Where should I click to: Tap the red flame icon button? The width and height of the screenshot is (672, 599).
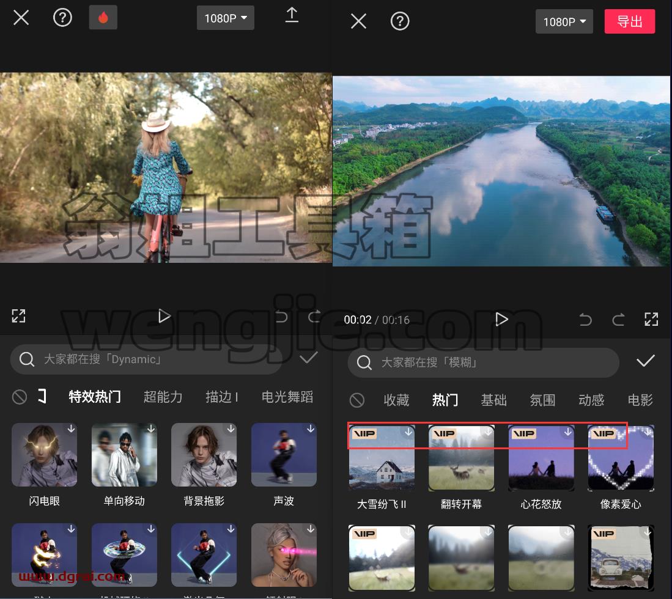[x=103, y=18]
